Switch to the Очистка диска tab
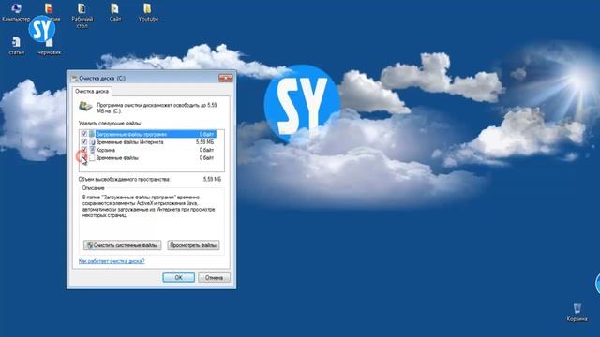 click(92, 92)
